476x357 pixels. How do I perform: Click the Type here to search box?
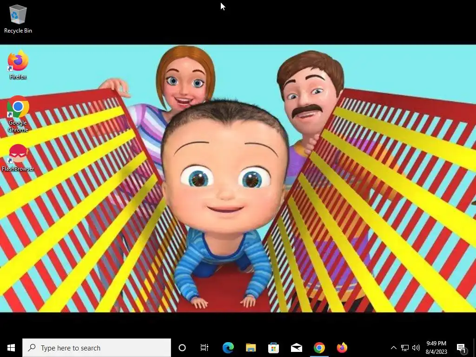tap(97, 348)
